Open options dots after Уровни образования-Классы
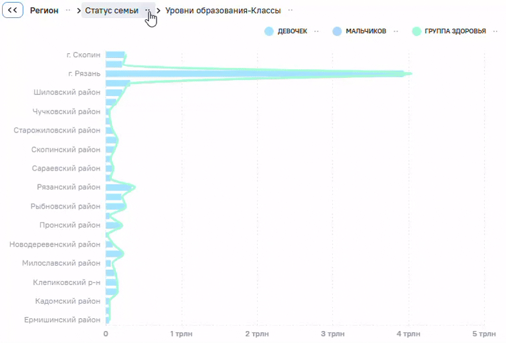The height and width of the screenshot is (343, 506). [290, 11]
